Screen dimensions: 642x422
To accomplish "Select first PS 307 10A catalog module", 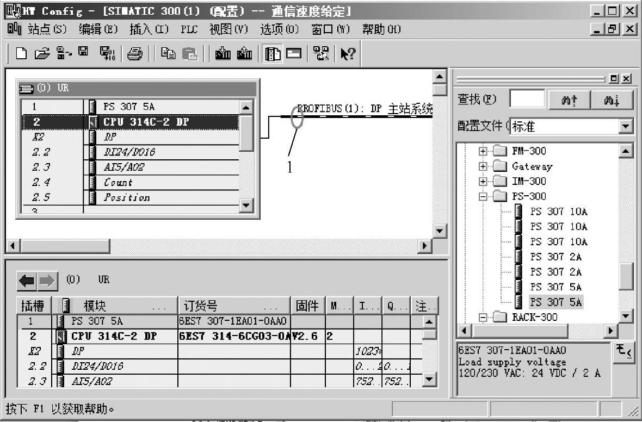I will click(558, 212).
